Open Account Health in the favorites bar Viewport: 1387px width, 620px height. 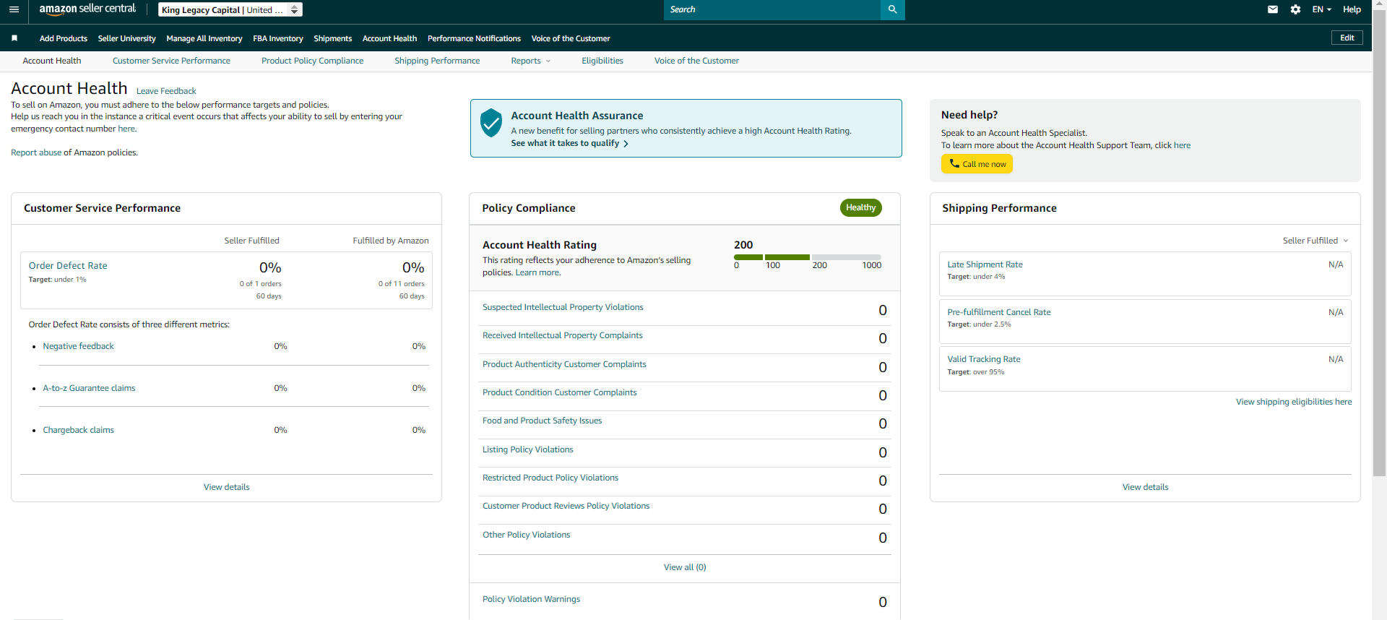pos(389,38)
